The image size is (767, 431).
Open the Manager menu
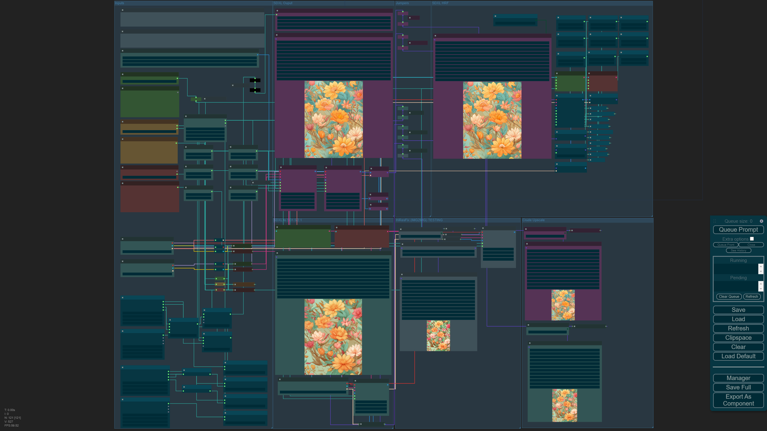738,378
